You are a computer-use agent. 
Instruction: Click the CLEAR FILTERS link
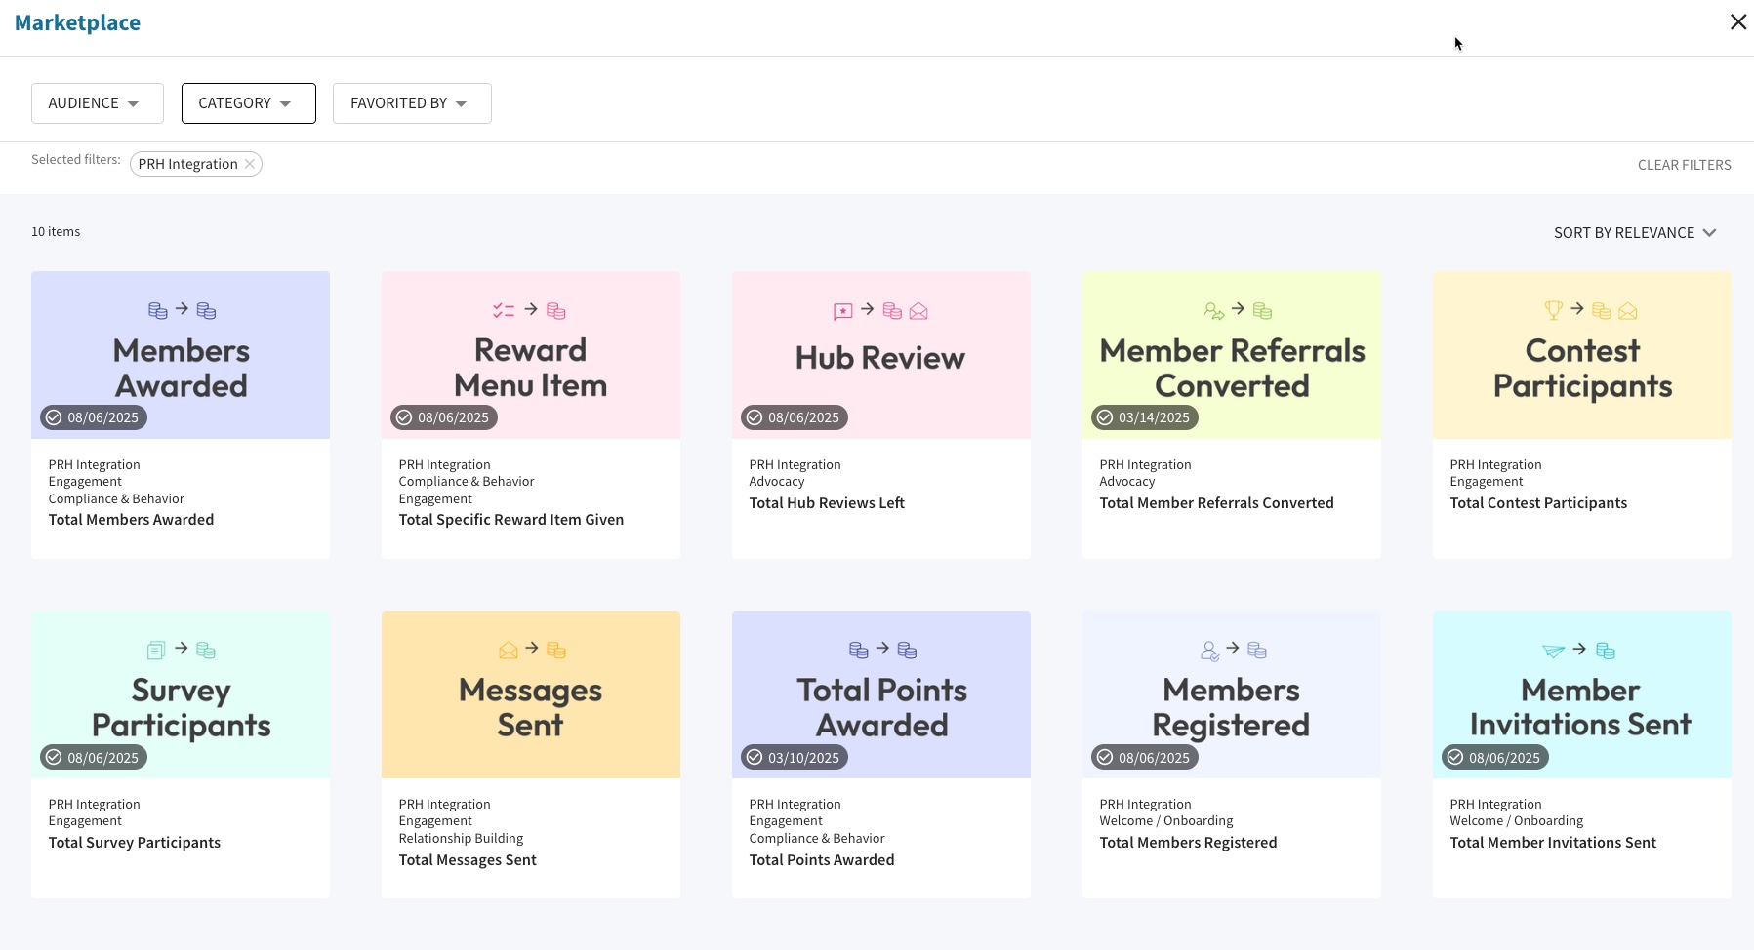point(1684,164)
